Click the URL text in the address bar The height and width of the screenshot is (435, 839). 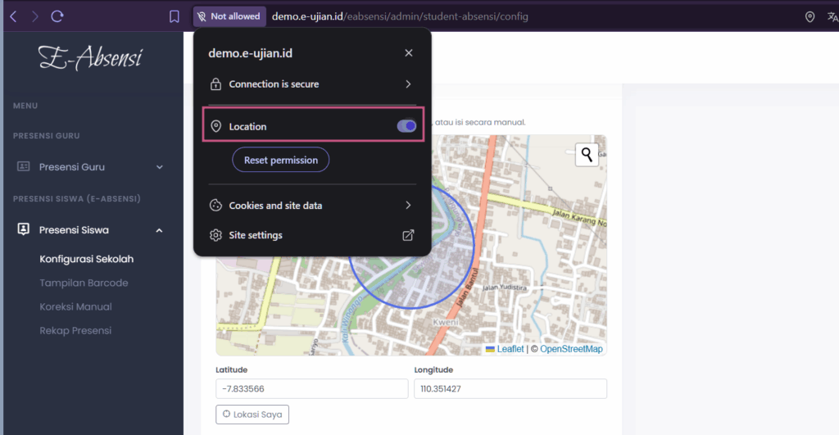click(400, 16)
